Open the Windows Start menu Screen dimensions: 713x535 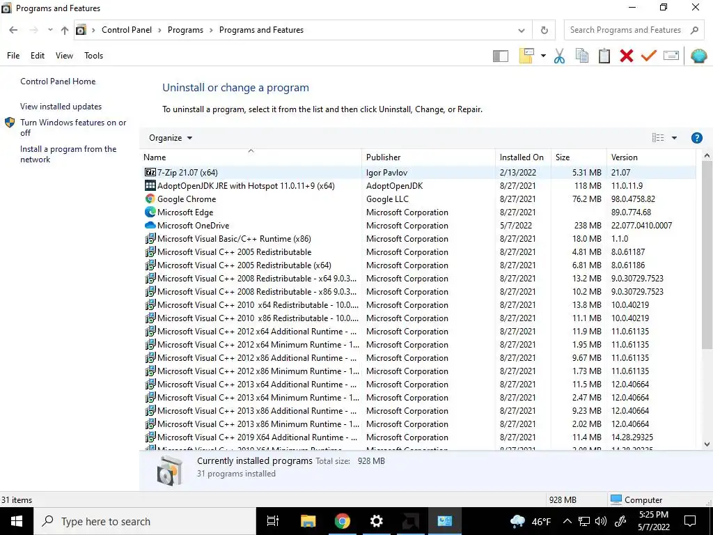point(17,521)
